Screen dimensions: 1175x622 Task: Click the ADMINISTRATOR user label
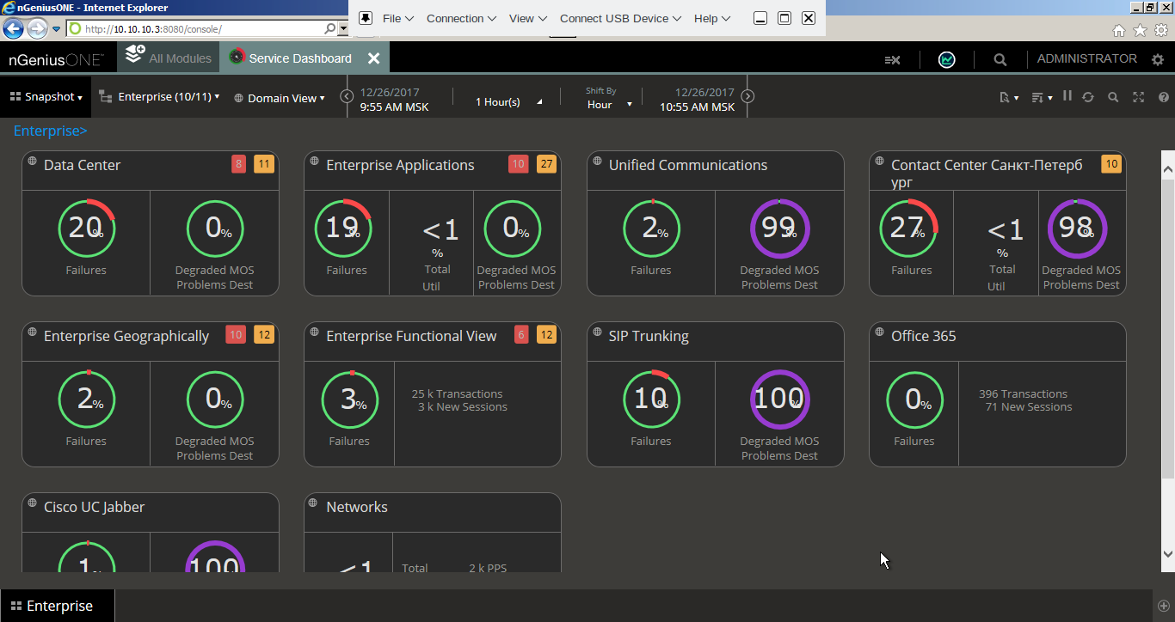pyautogui.click(x=1086, y=59)
